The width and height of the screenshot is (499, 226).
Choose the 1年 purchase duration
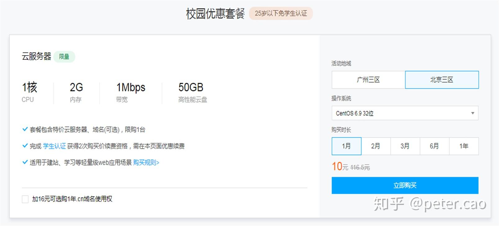[464, 146]
